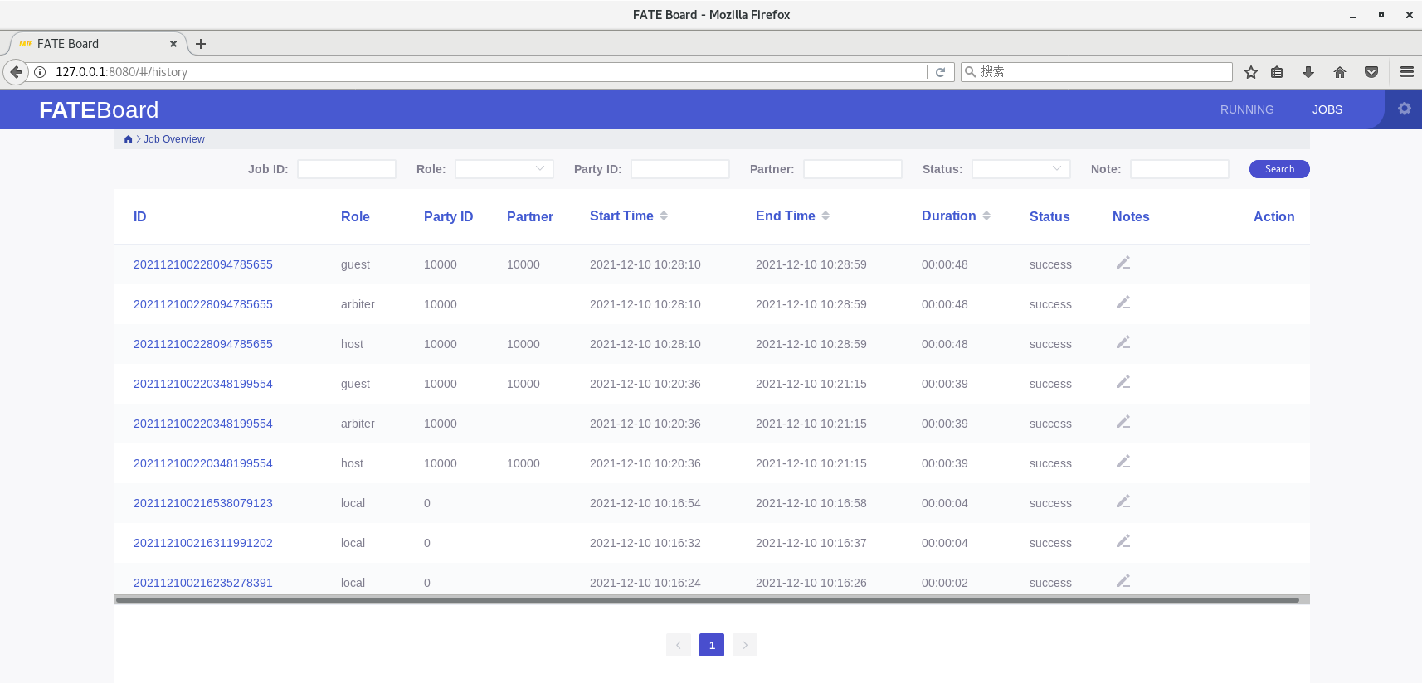Click the Search button
This screenshot has height=683, width=1422.
pos(1279,169)
